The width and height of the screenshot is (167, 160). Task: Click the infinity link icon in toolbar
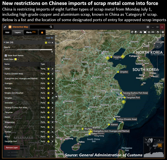[x=153, y=32]
